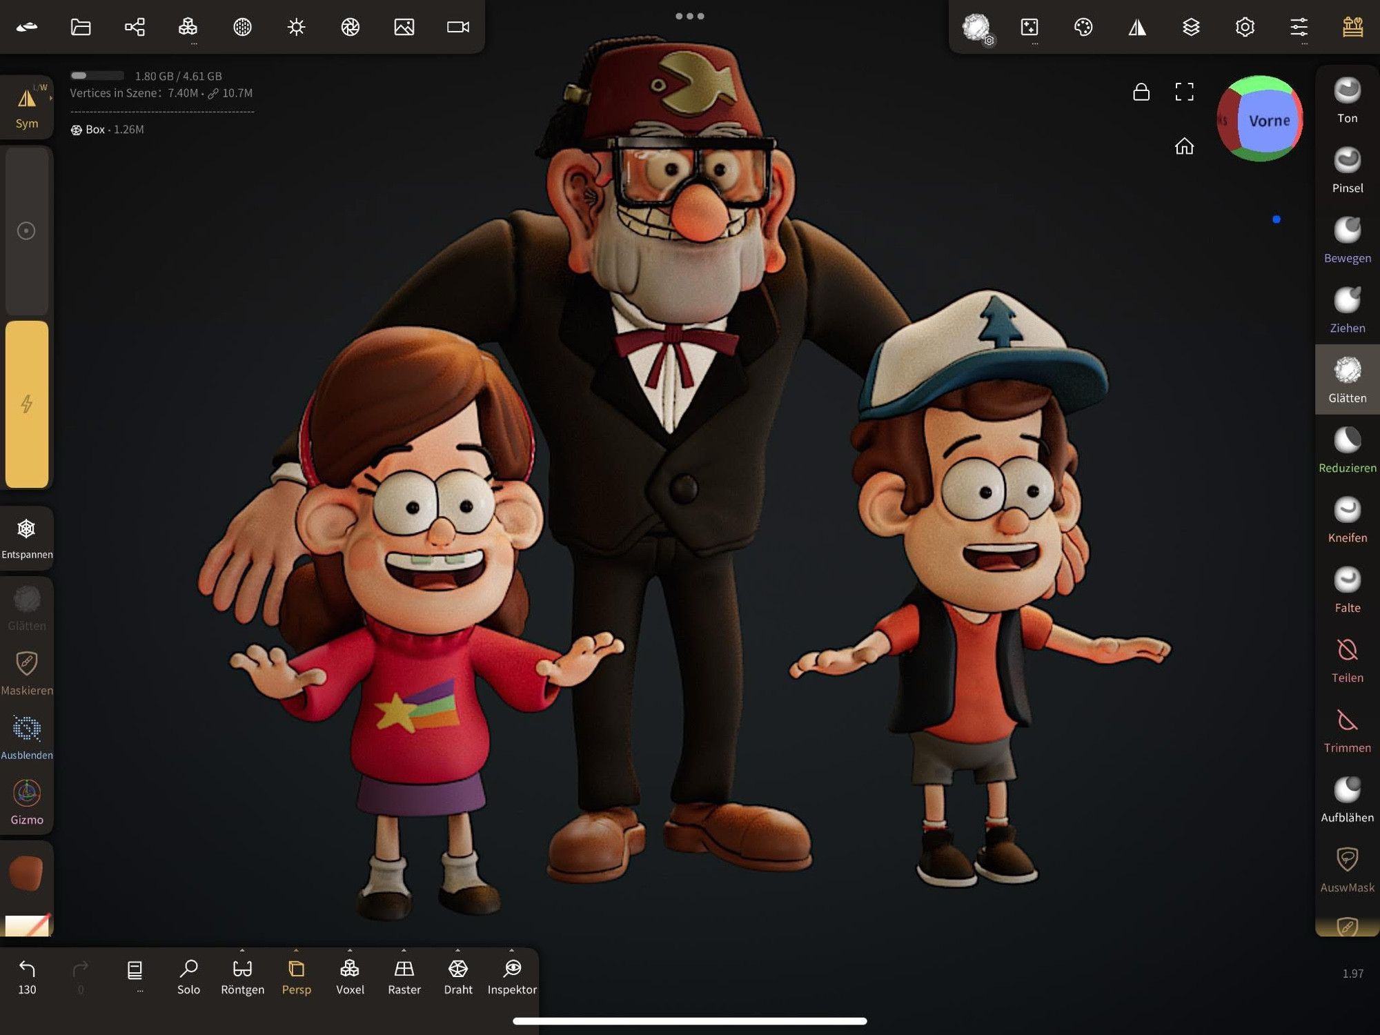1380x1035 pixels.
Task: Toggle the Raster grid display
Action: point(404,976)
